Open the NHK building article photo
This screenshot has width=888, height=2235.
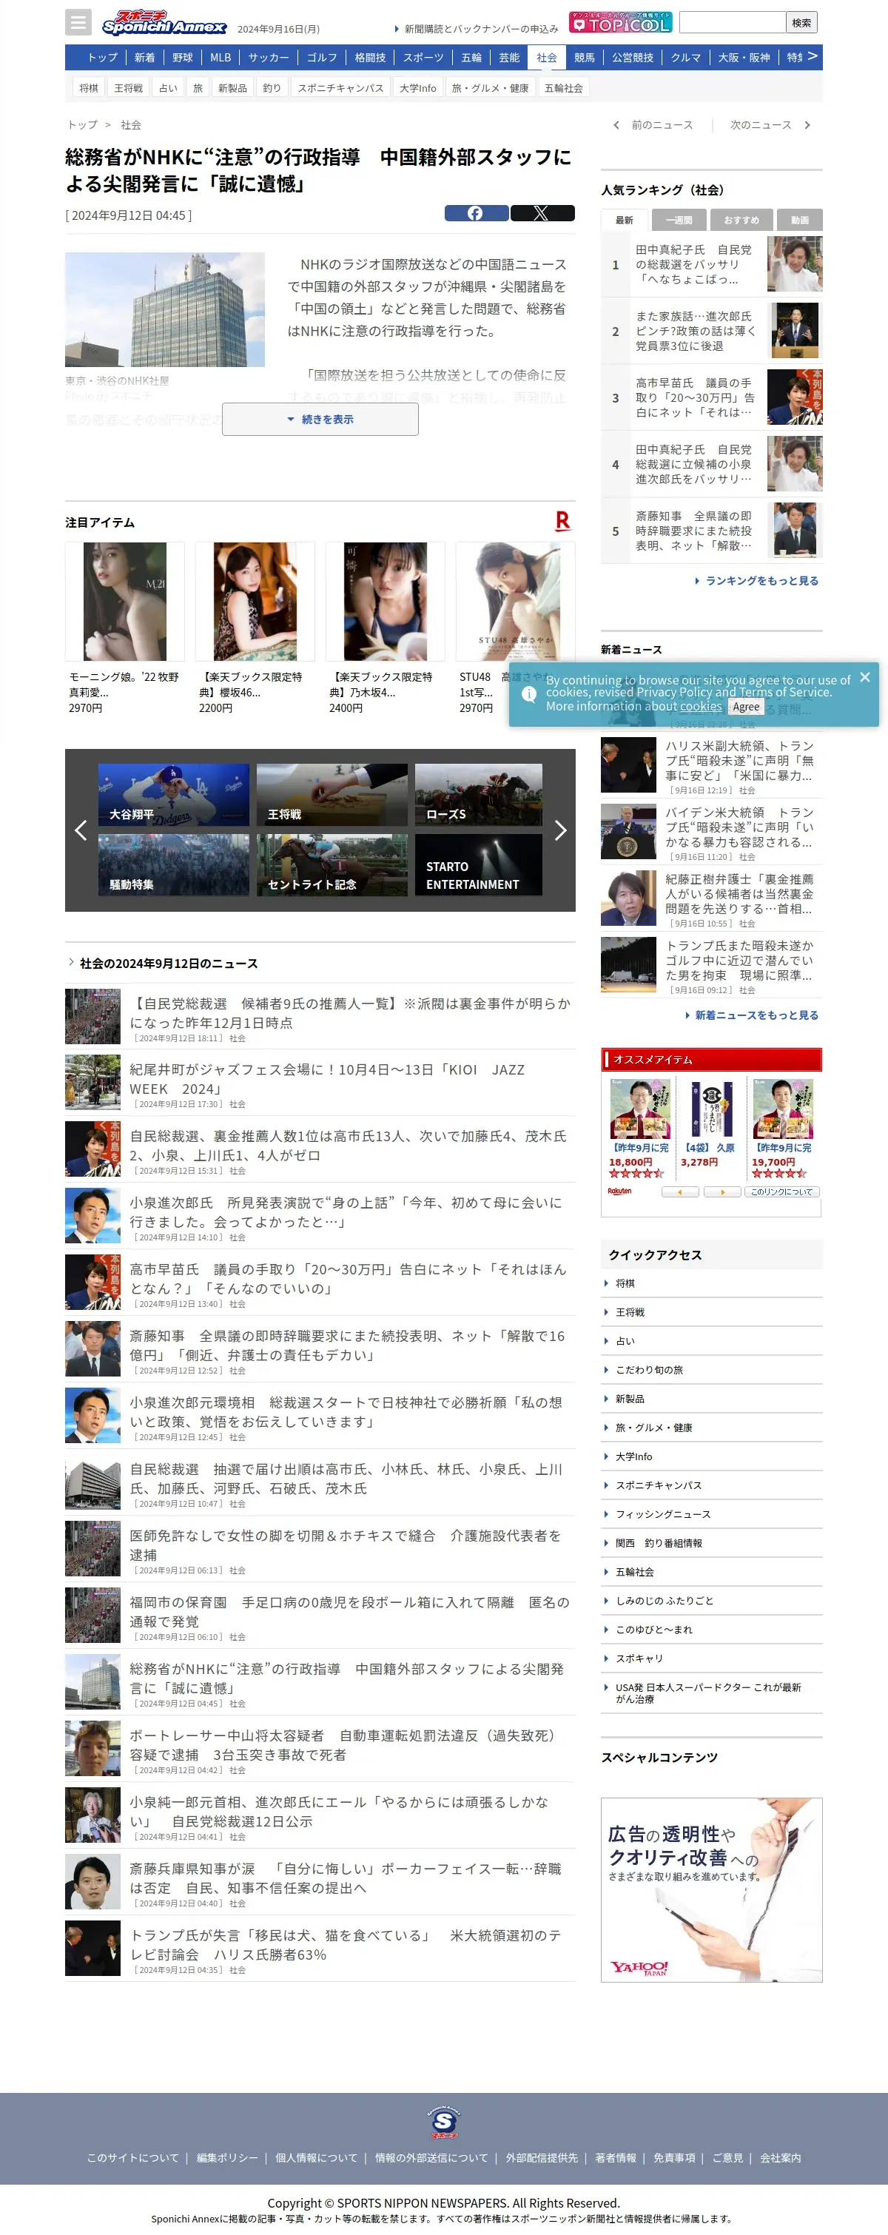[x=165, y=310]
